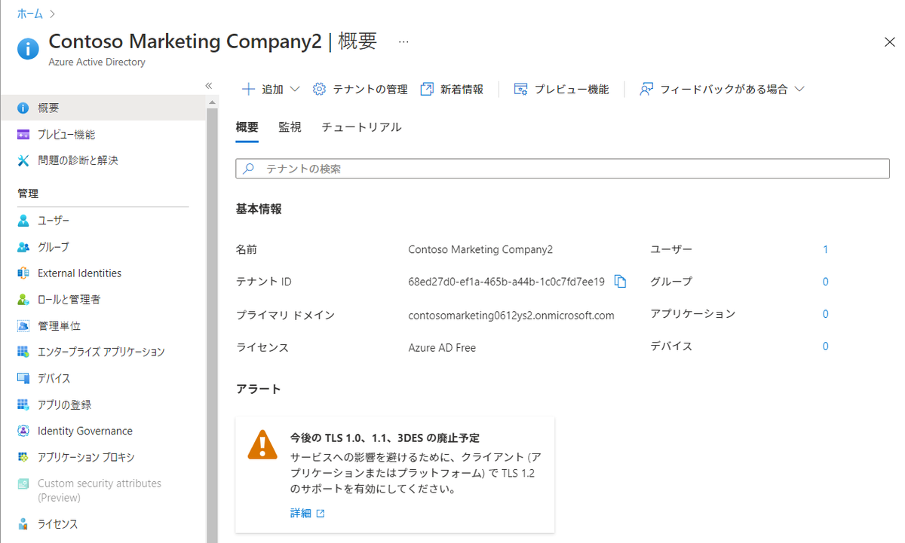Open グループ in the sidebar menu
This screenshot has height=543, width=905.
[x=54, y=247]
